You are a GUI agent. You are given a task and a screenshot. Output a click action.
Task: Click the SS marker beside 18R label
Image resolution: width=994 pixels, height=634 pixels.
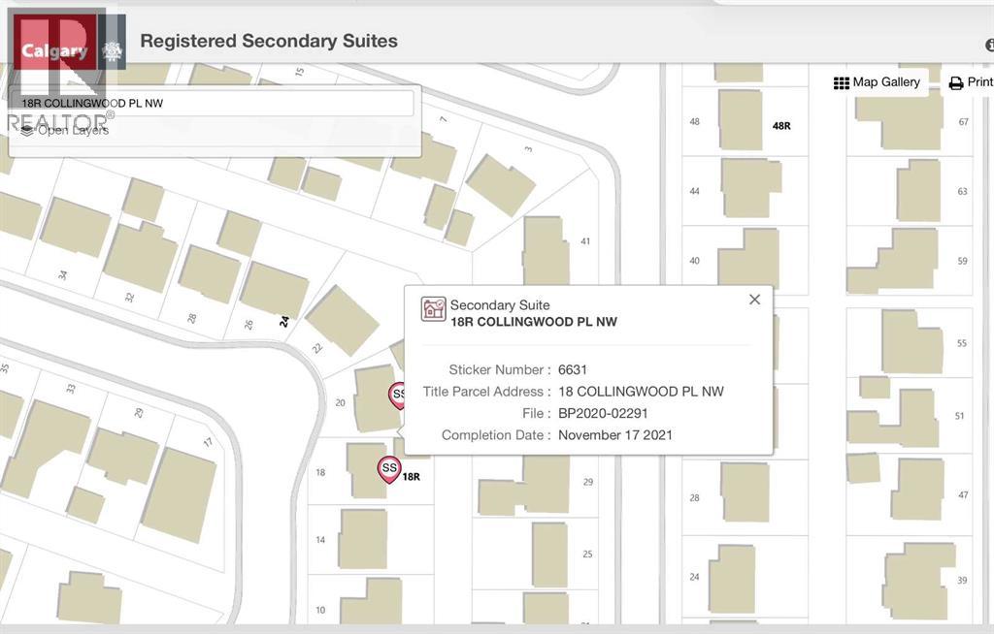[388, 470]
